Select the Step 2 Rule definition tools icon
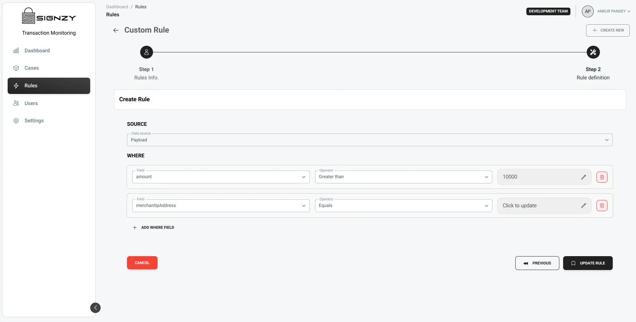Screen dimensions: 636x322 tap(593, 52)
